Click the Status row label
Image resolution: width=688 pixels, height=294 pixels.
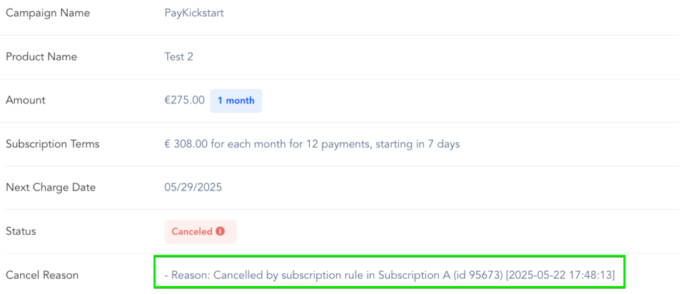pyautogui.click(x=21, y=231)
